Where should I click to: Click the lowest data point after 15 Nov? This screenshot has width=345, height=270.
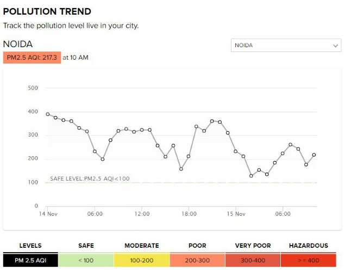(251, 176)
